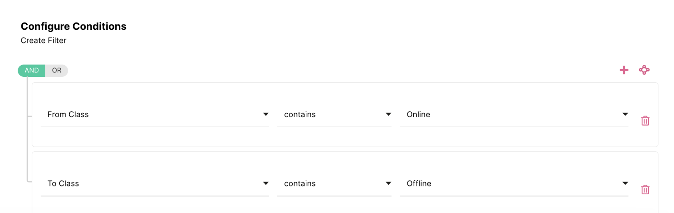Open the From Class field dropdown
This screenshot has width=674, height=213.
click(x=151, y=115)
